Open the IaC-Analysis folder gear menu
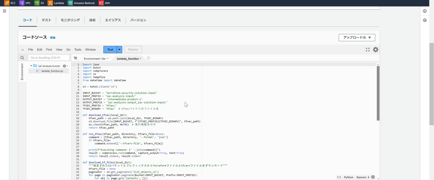Image resolution: width=434 pixels, height=180 pixels. (65, 66)
